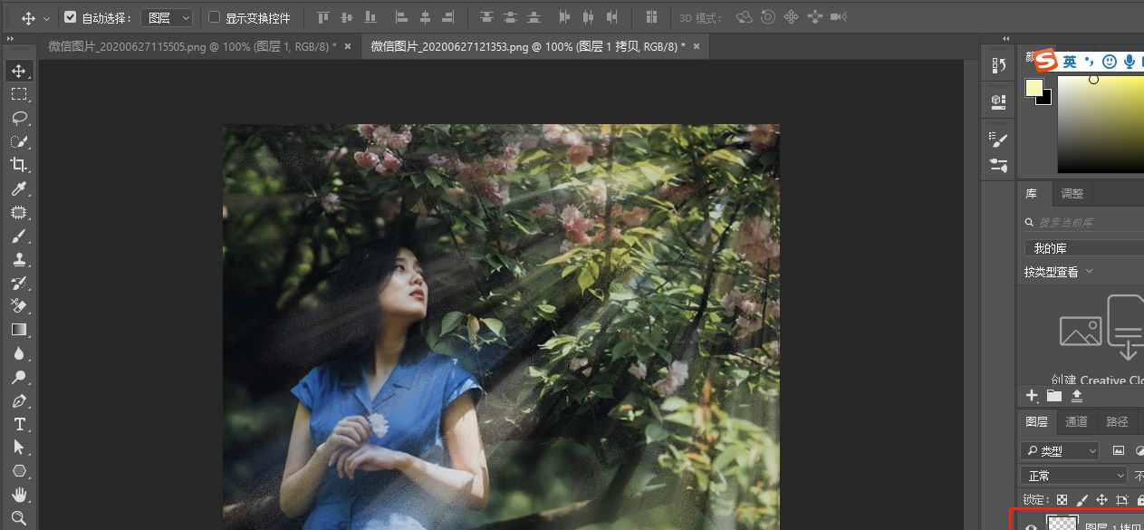This screenshot has width=1144, height=530.
Task: Select the Crop tool
Action: [19, 165]
